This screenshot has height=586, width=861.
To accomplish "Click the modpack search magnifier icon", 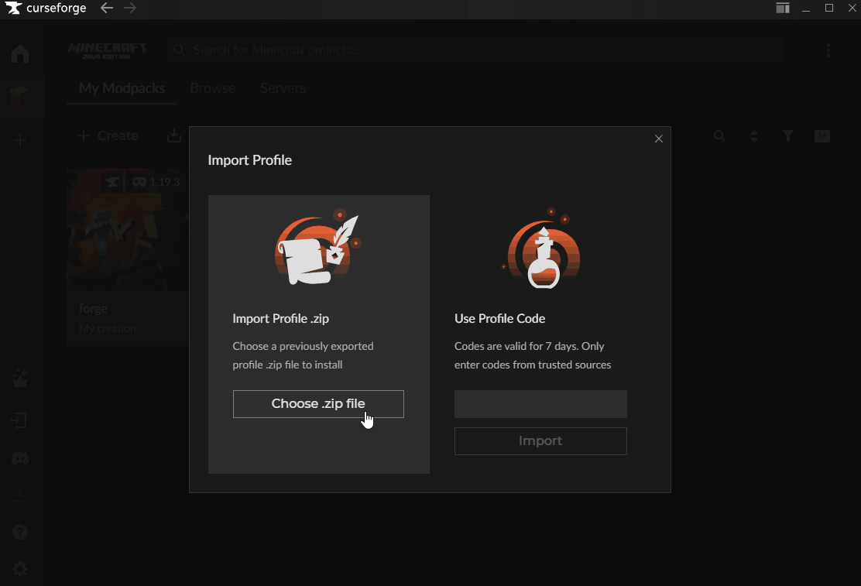I will pyautogui.click(x=719, y=136).
